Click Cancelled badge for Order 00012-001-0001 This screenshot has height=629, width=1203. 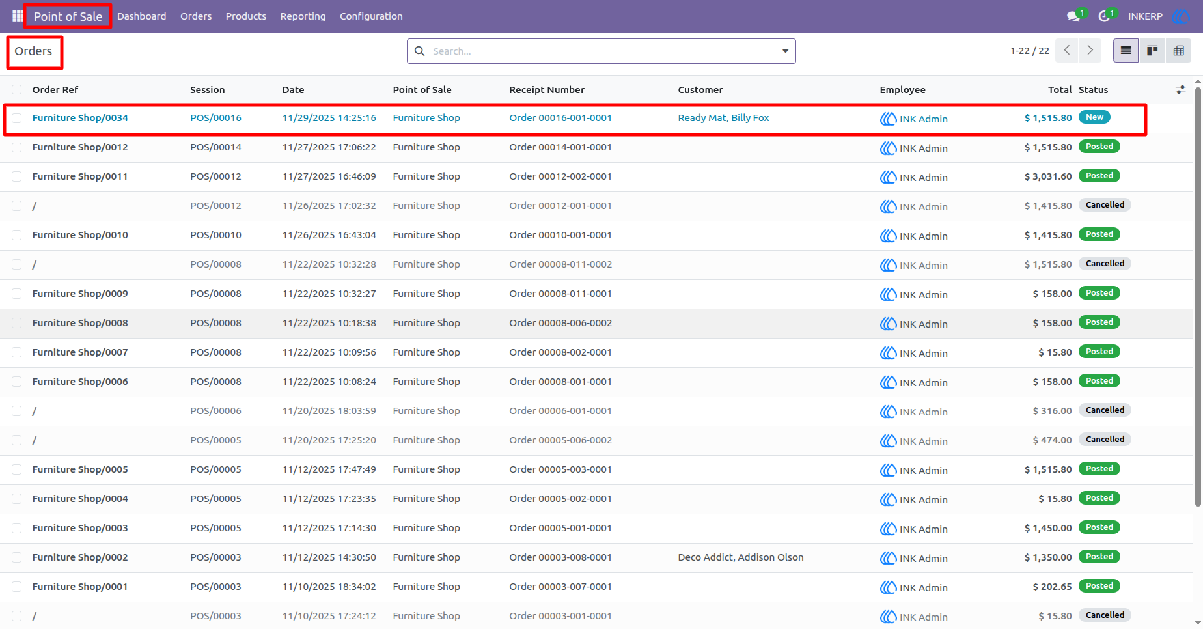tap(1105, 205)
